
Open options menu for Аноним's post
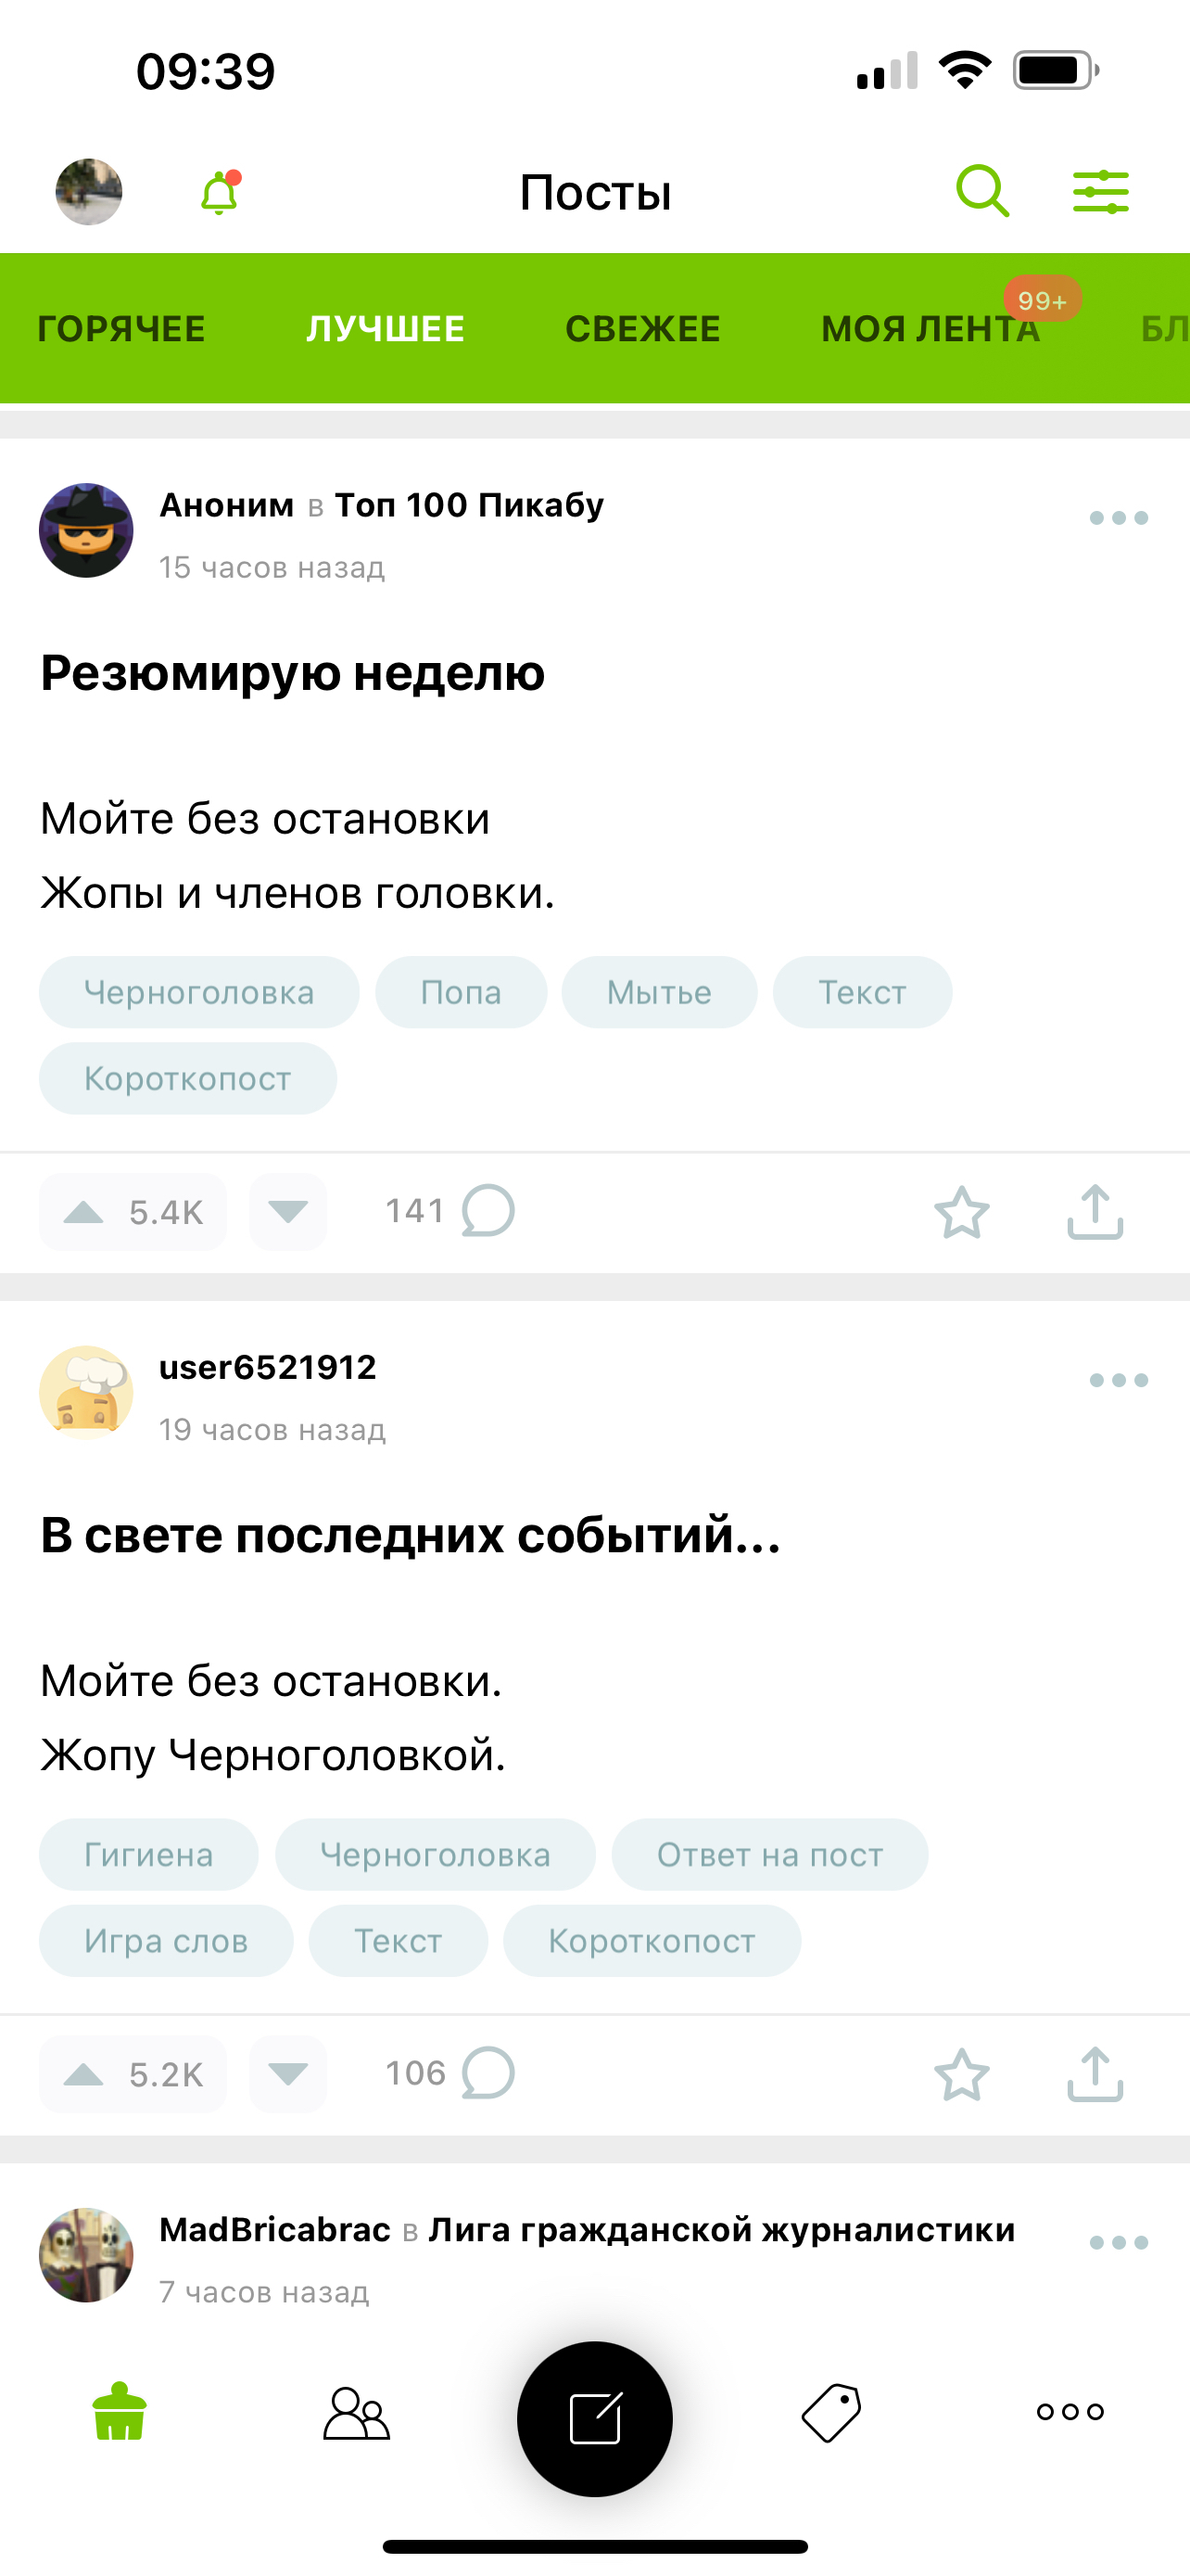pyautogui.click(x=1118, y=518)
